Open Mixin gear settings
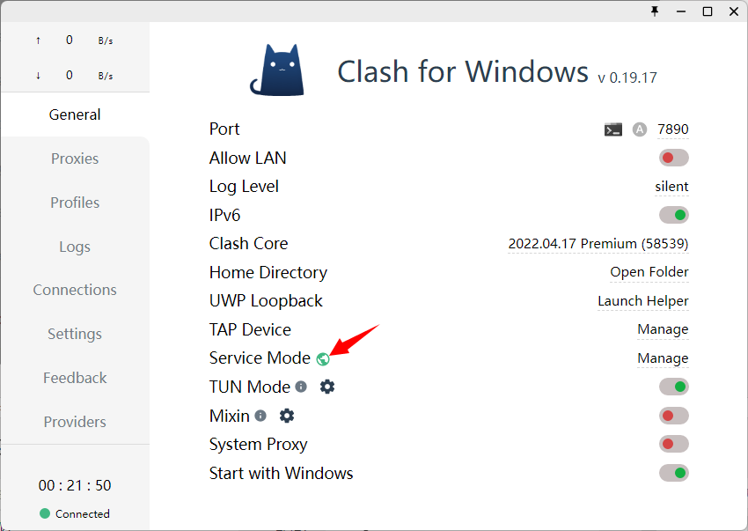748x531 pixels. (x=287, y=416)
